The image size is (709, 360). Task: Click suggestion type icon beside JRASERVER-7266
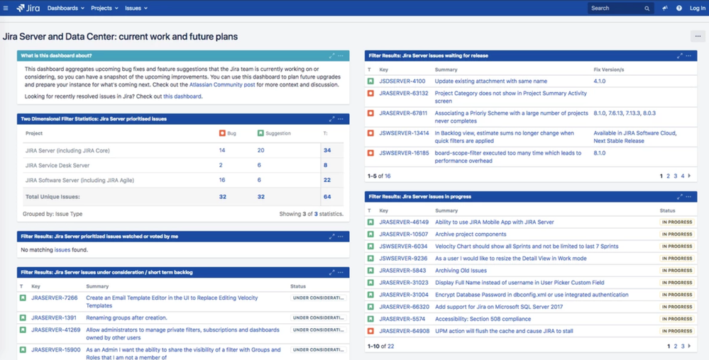coord(23,298)
